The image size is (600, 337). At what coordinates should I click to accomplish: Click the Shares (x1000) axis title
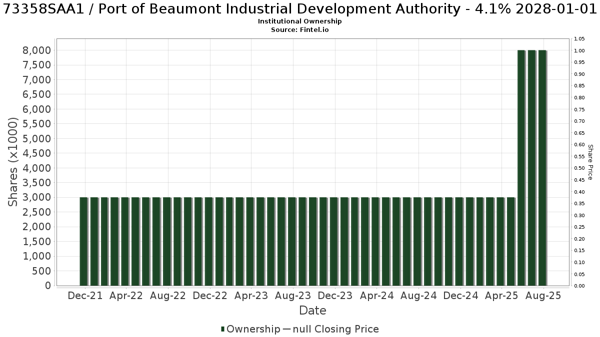point(13,162)
